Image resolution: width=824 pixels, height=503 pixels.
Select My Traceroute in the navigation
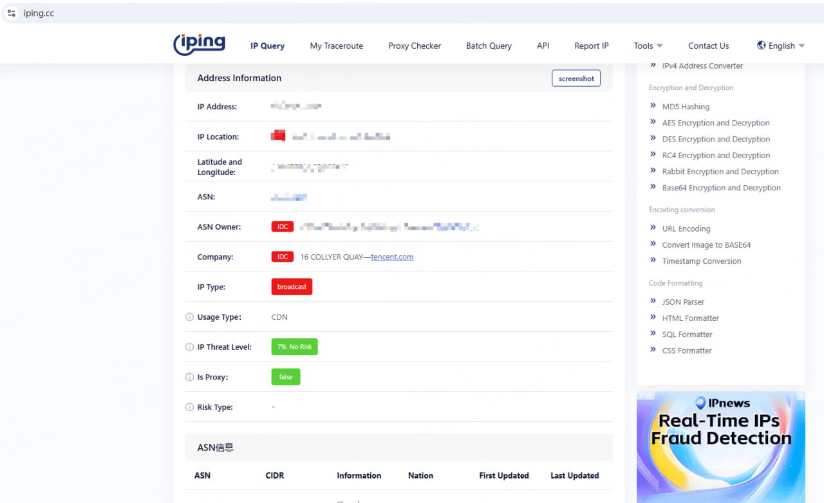[336, 46]
